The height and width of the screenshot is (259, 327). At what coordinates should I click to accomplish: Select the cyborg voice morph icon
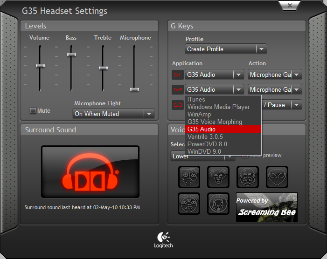click(189, 177)
